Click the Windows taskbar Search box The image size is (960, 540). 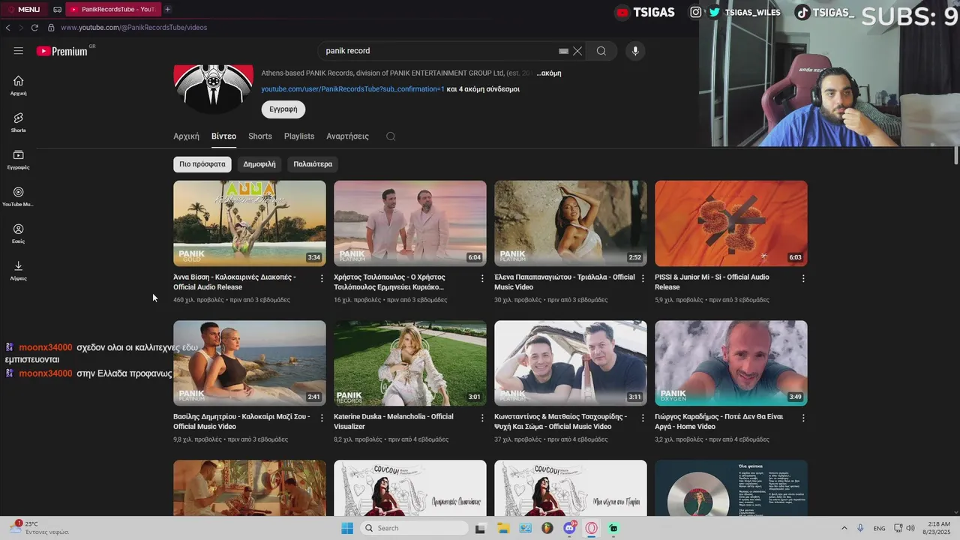(x=414, y=528)
